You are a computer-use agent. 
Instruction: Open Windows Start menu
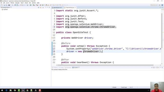click(x=2, y=90)
